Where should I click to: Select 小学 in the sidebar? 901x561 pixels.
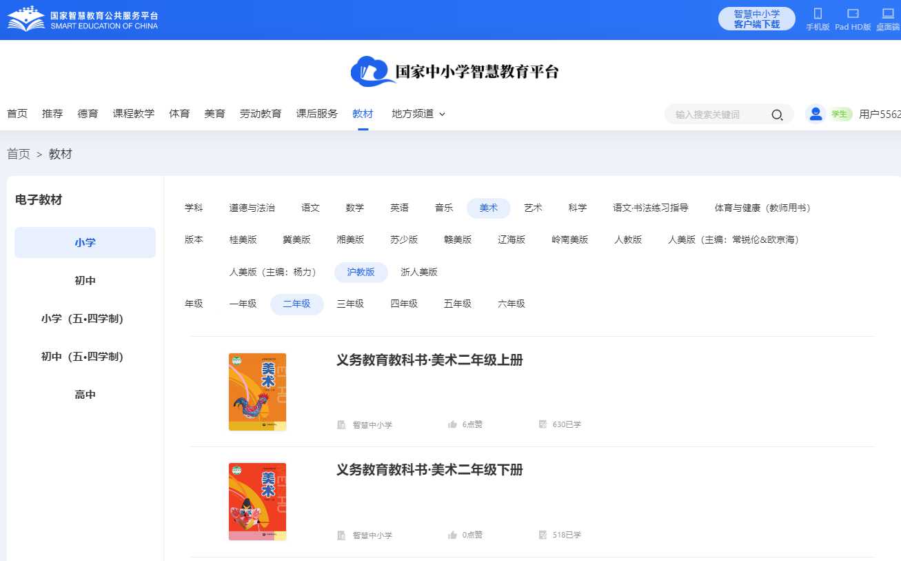85,243
